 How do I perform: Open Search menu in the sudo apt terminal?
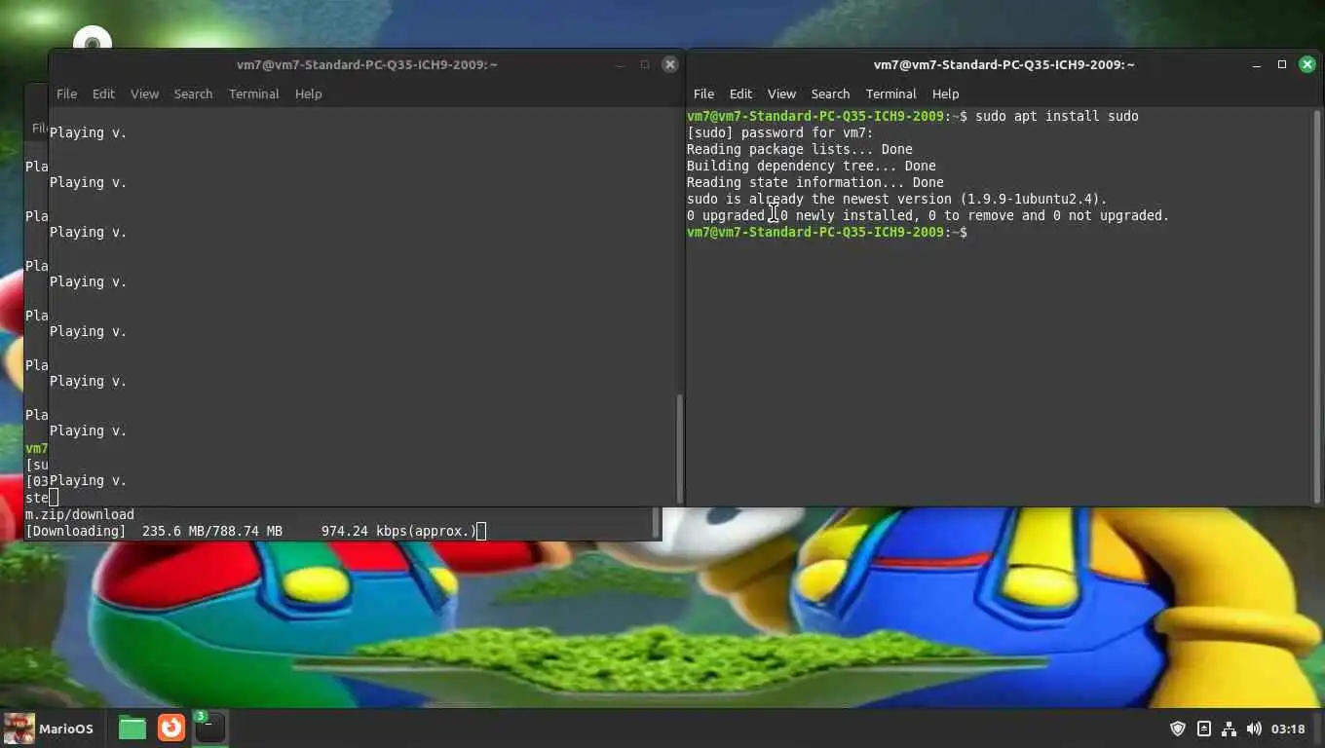[x=830, y=93]
